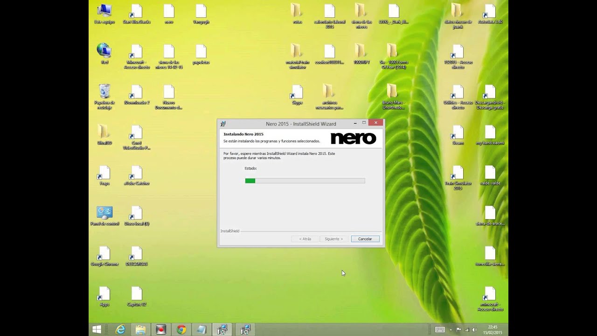
Task: Click the volume speaker tray icon
Action: pos(474,329)
